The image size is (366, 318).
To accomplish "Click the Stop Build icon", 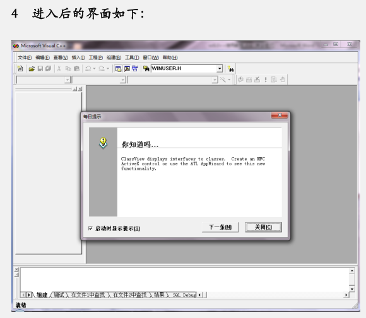I will click(x=257, y=79).
